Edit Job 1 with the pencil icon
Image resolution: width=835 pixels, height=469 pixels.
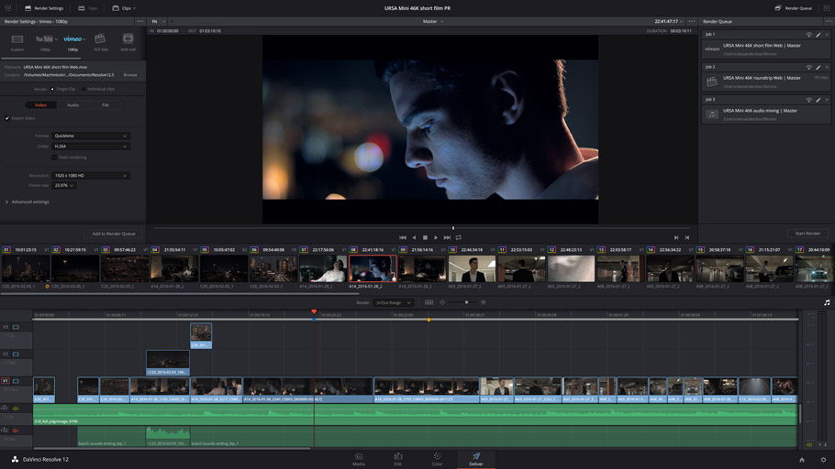click(x=818, y=35)
